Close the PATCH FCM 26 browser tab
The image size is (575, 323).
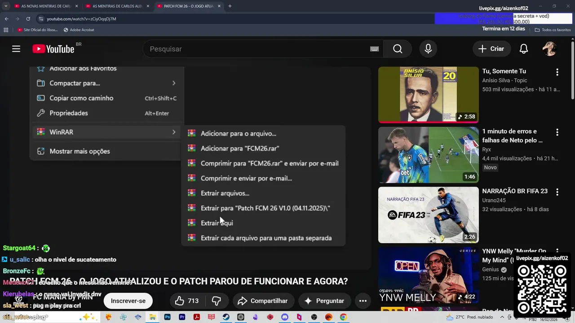[219, 6]
